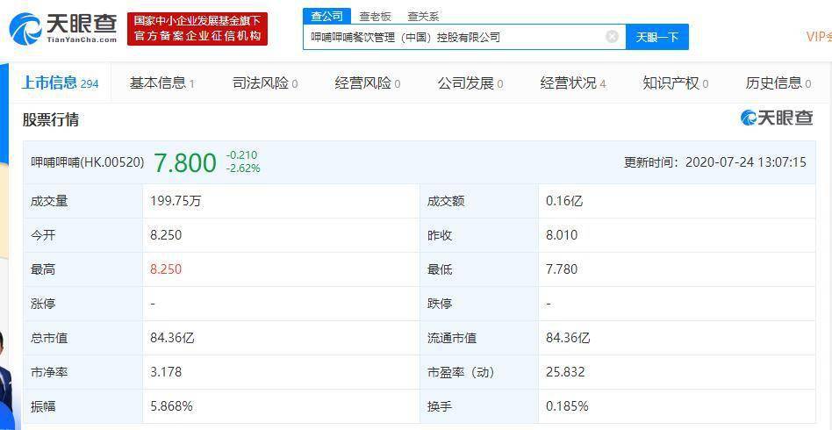
Task: Click the 成交额 label
Action: tap(446, 201)
